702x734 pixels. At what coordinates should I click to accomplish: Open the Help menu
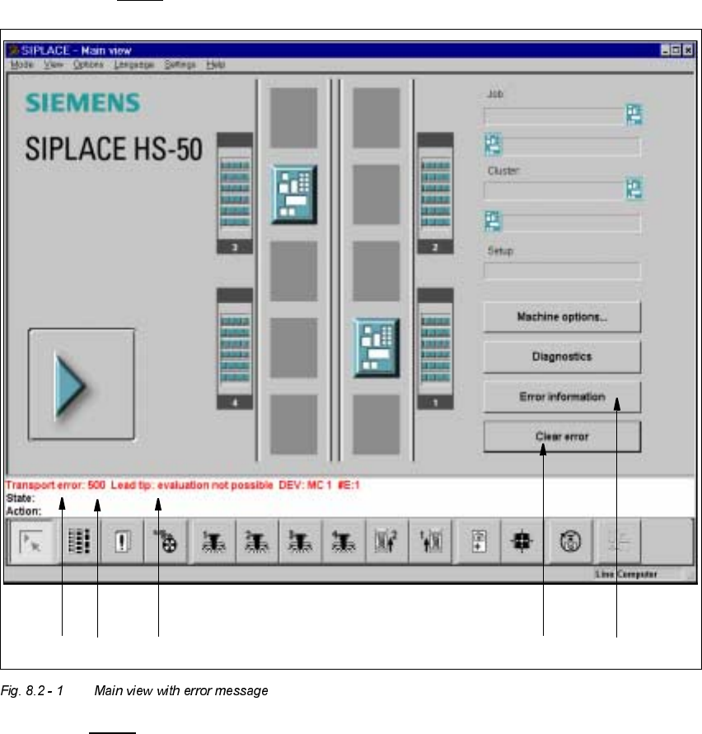pyautogui.click(x=216, y=64)
